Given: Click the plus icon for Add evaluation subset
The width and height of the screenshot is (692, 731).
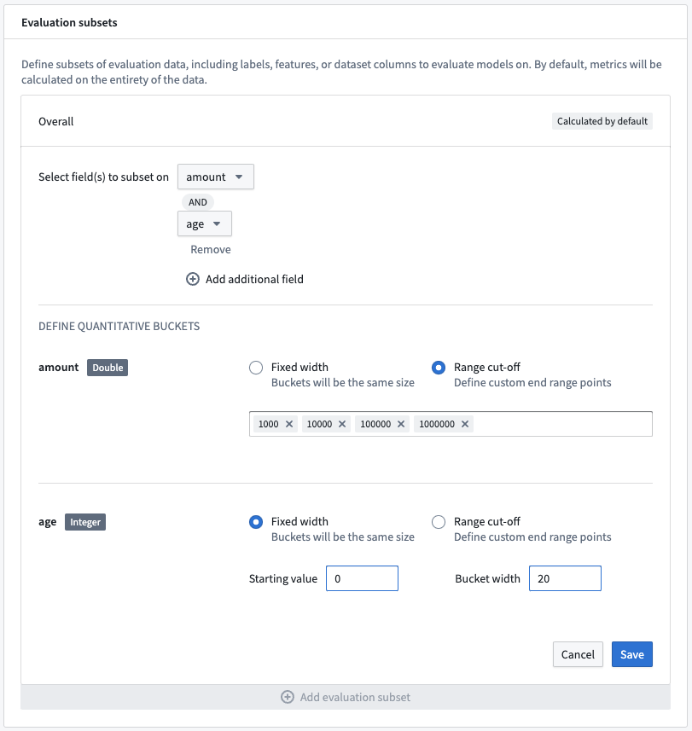Looking at the screenshot, I should 288,697.
